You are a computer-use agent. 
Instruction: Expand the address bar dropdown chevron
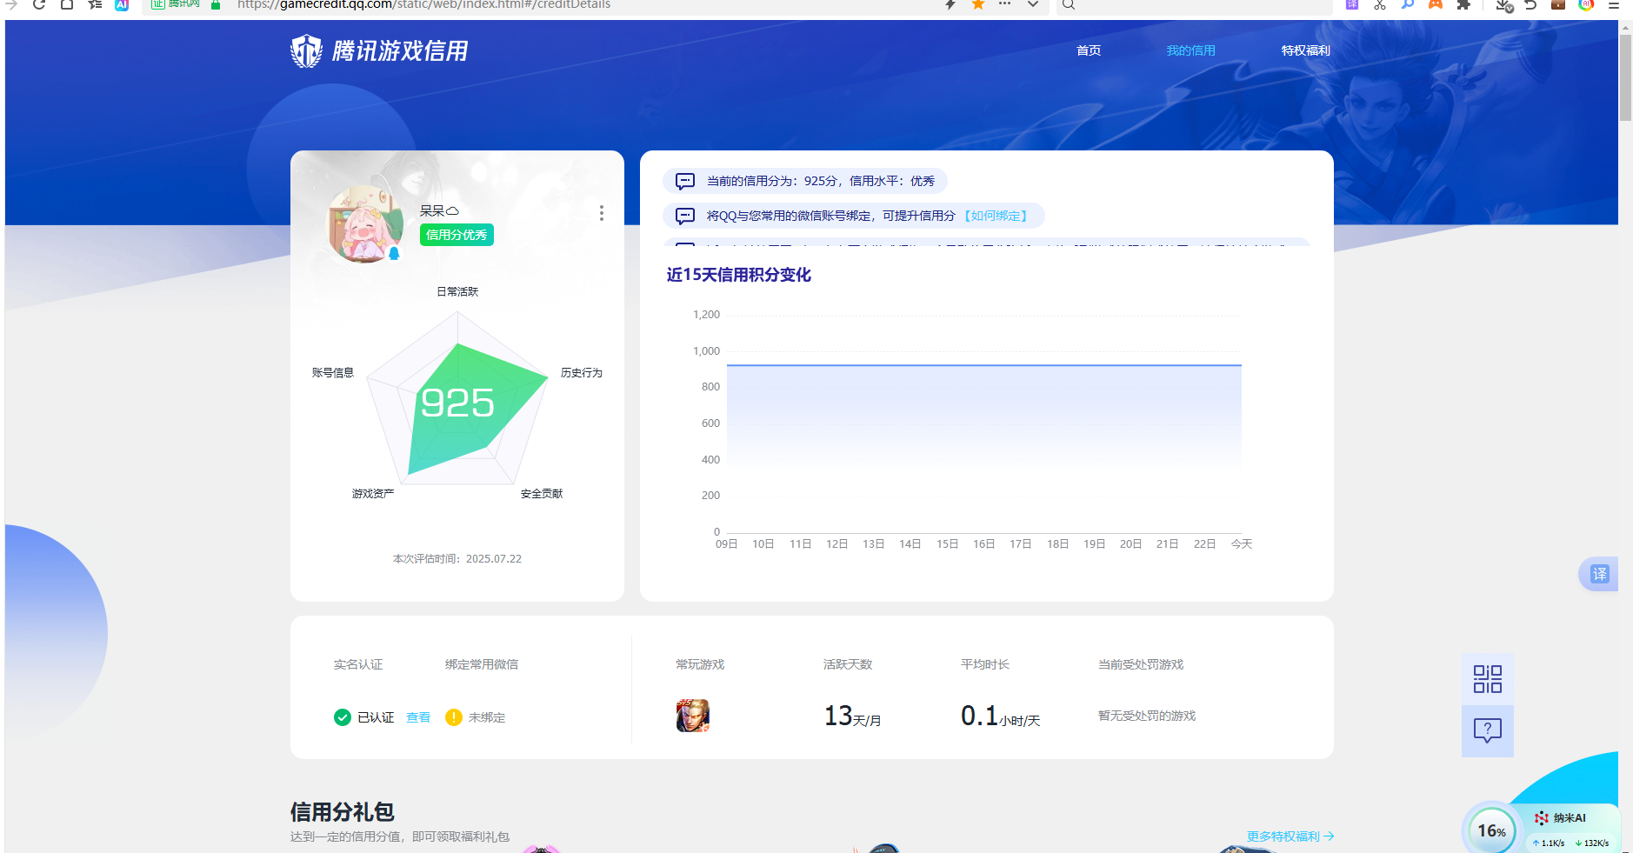pyautogui.click(x=1033, y=4)
